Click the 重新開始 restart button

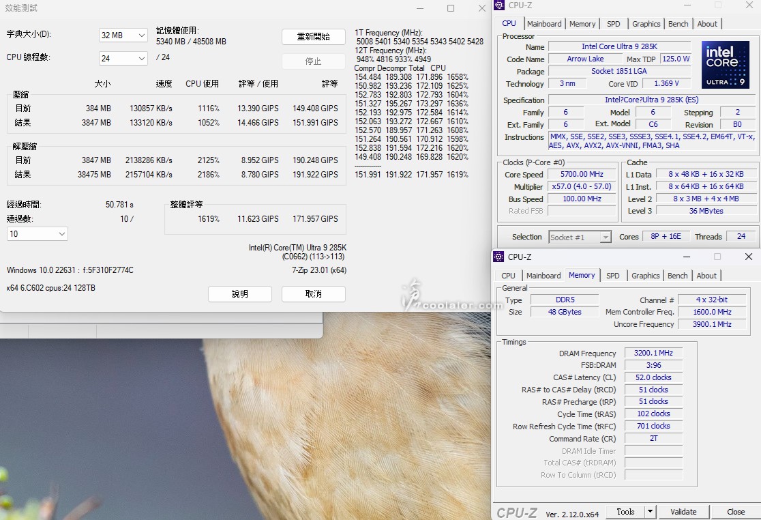point(314,36)
